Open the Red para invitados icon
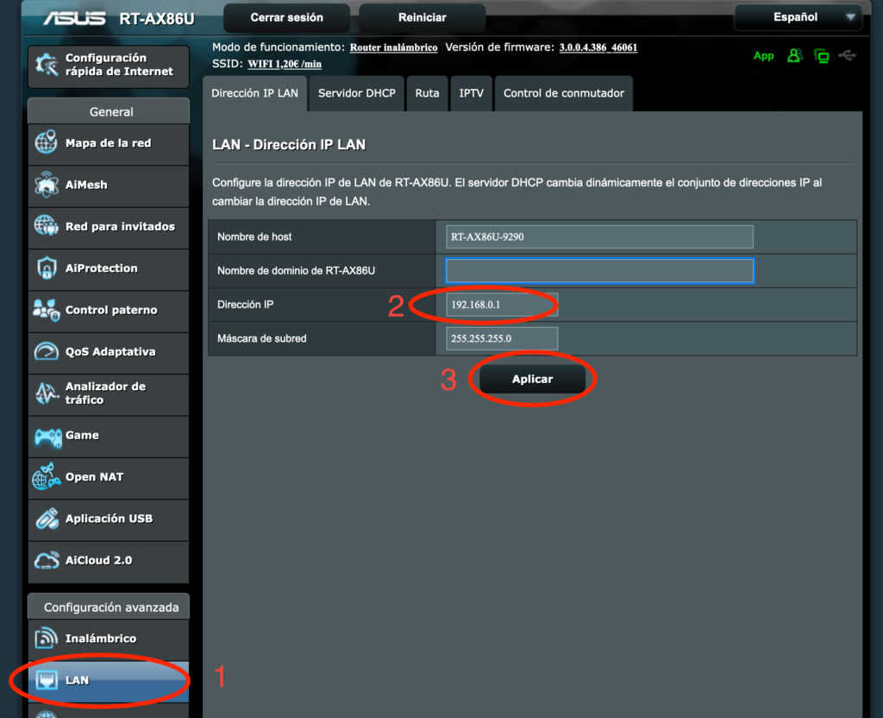This screenshot has height=718, width=883. click(x=47, y=226)
